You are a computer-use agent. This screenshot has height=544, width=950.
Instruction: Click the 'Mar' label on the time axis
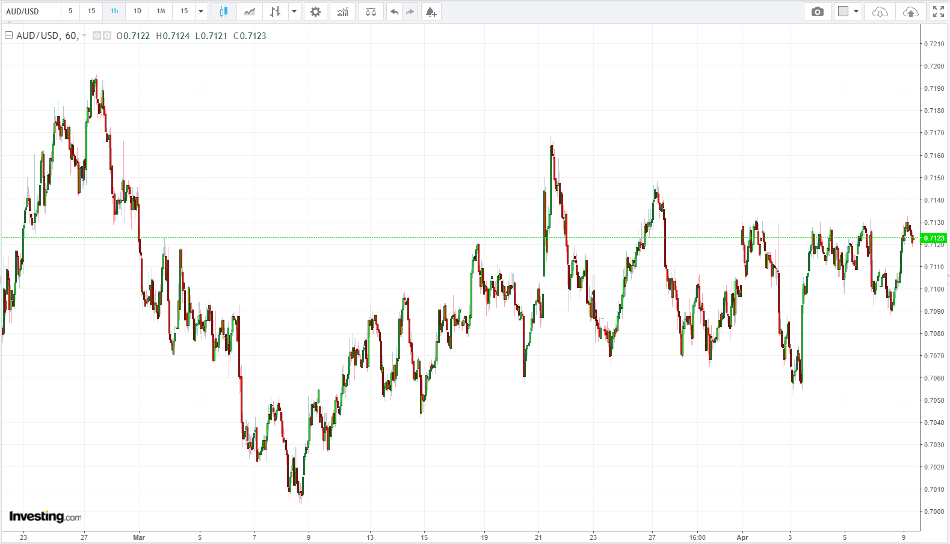pyautogui.click(x=139, y=537)
